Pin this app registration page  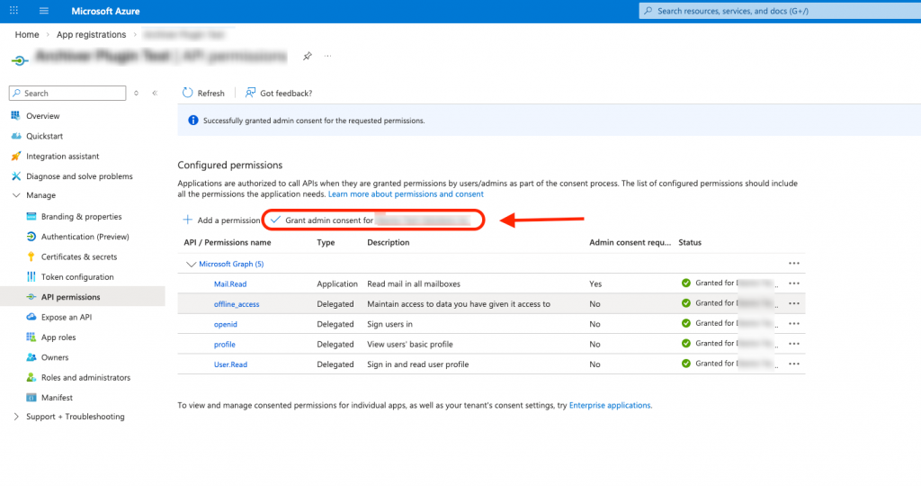[x=308, y=56]
